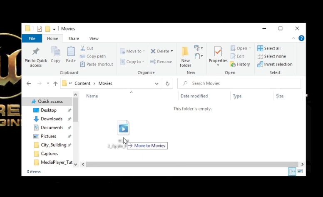The width and height of the screenshot is (323, 197).
Task: Click the Edit command
Action: click(237, 56)
